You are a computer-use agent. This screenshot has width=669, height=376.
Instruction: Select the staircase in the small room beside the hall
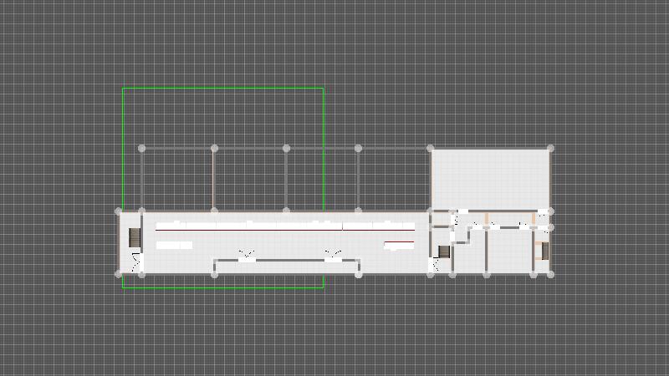(444, 251)
